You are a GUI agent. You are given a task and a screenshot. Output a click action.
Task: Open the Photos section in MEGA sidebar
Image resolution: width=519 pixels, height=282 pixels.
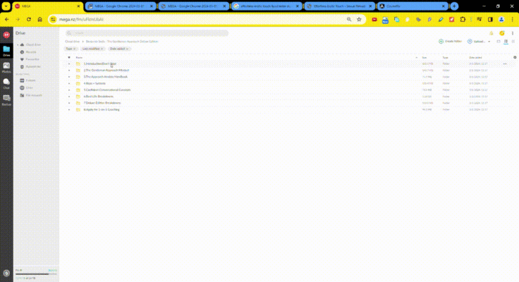click(x=6, y=67)
